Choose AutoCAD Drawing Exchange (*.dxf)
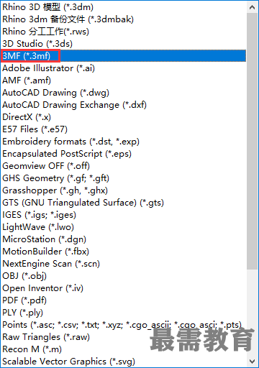The image size is (259, 368). coord(124,105)
